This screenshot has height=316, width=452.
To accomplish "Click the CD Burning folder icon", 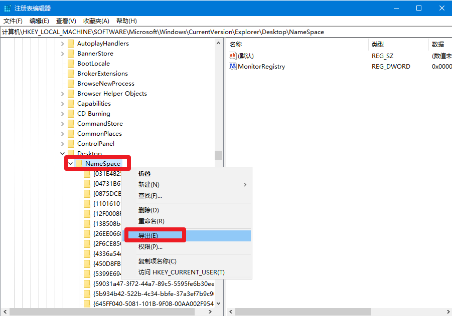I will pyautogui.click(x=71, y=114).
